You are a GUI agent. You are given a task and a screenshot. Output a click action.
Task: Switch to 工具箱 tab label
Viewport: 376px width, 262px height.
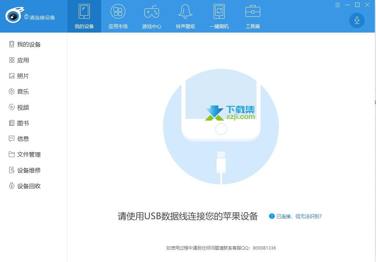pyautogui.click(x=253, y=26)
